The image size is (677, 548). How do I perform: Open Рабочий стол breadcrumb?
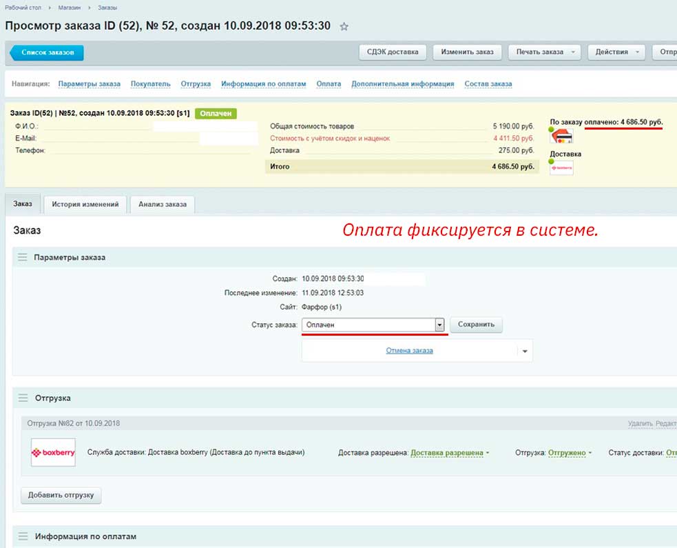[x=23, y=8]
